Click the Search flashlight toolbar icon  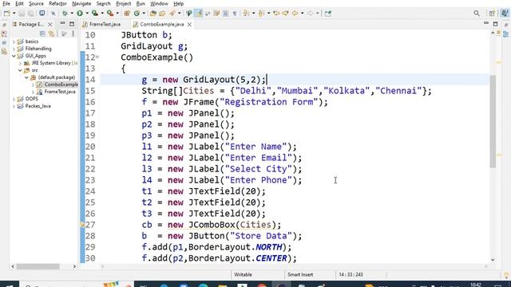click(172, 14)
